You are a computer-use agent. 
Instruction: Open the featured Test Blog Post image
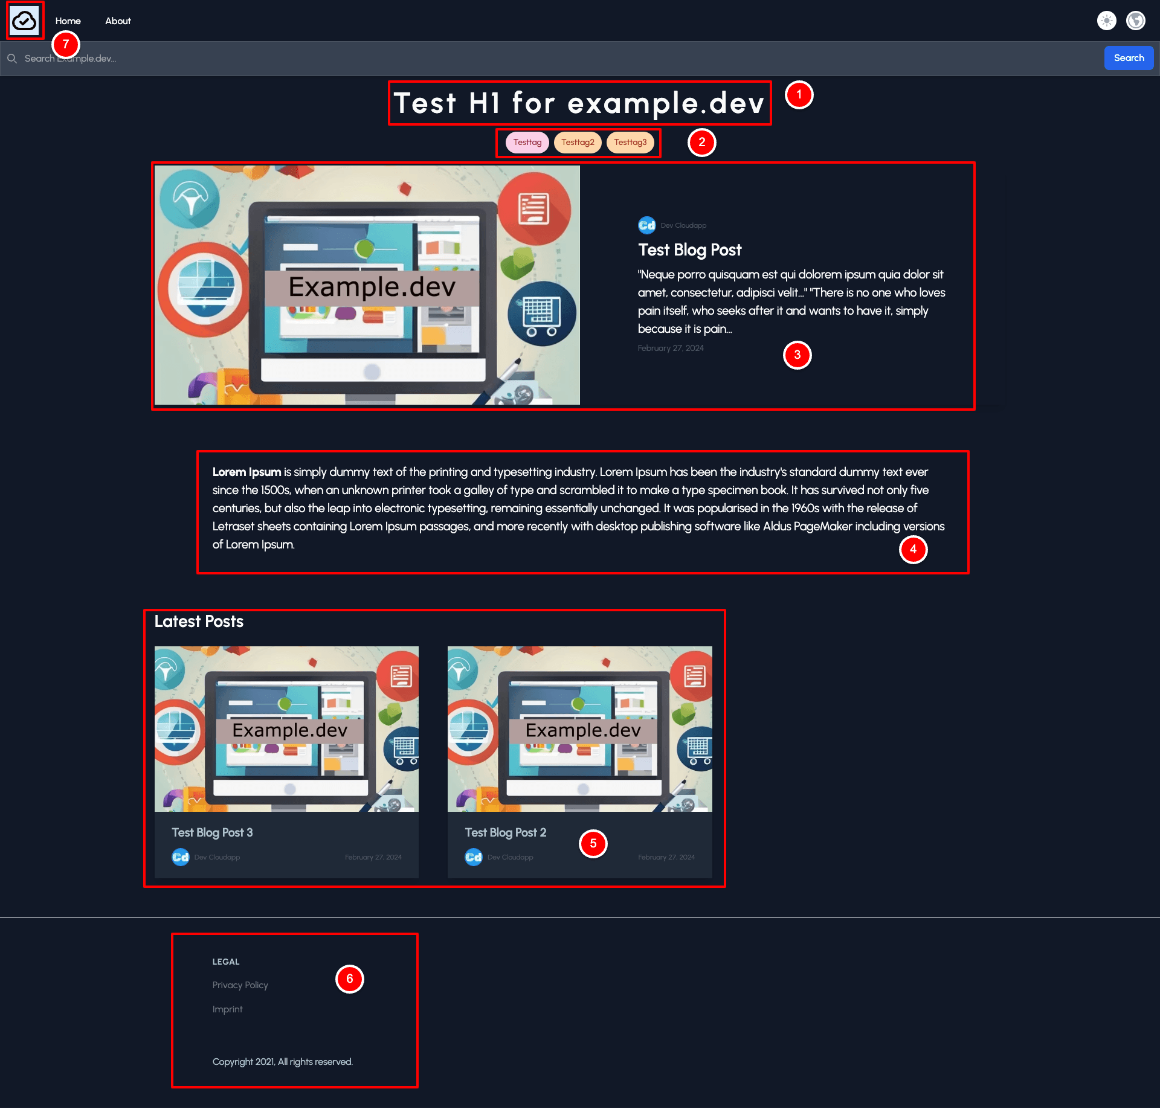click(x=367, y=285)
